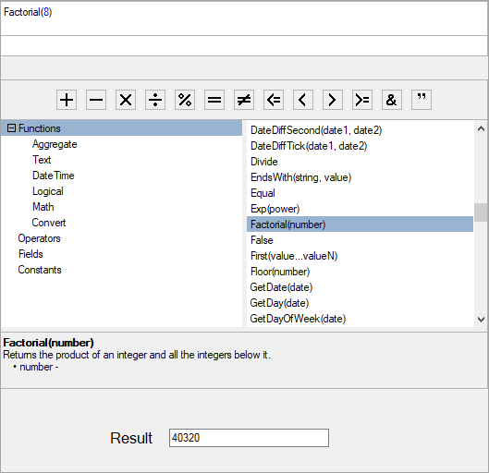Select the False list entry
Image resolution: width=489 pixels, height=473 pixels.
click(360, 240)
